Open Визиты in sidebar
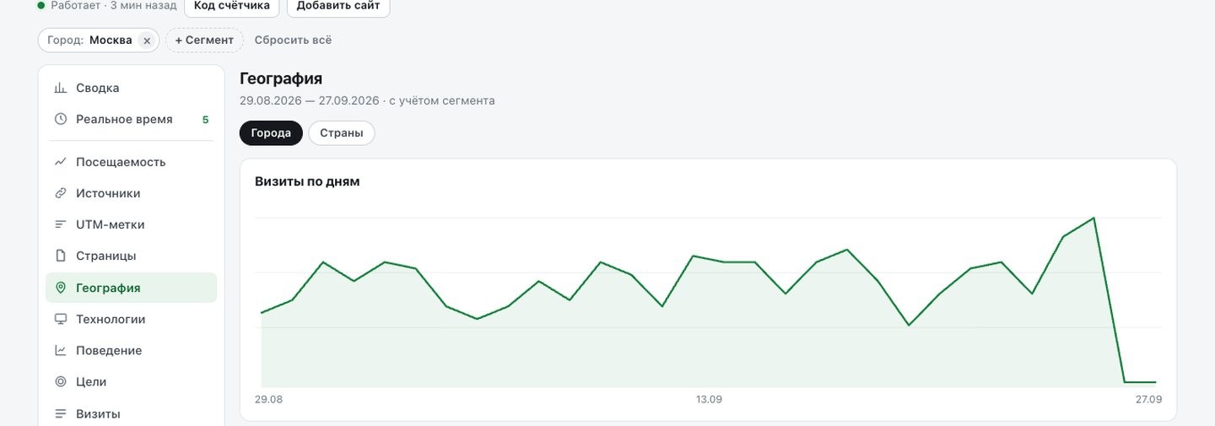The height and width of the screenshot is (426, 1215). coord(132,413)
